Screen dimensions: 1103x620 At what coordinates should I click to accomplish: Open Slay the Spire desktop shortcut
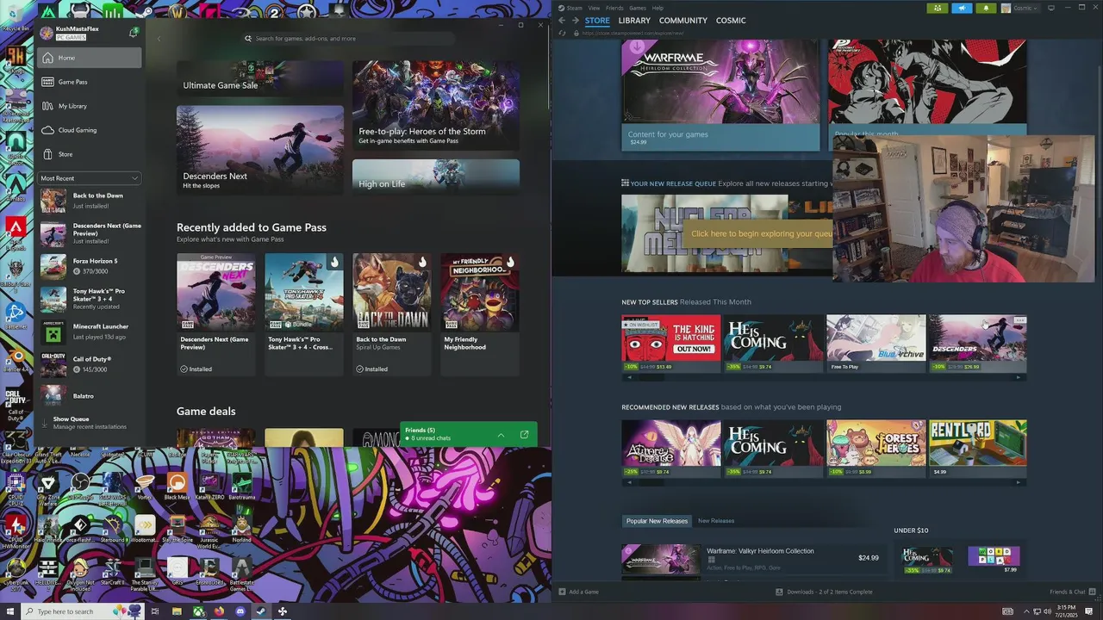click(x=177, y=530)
